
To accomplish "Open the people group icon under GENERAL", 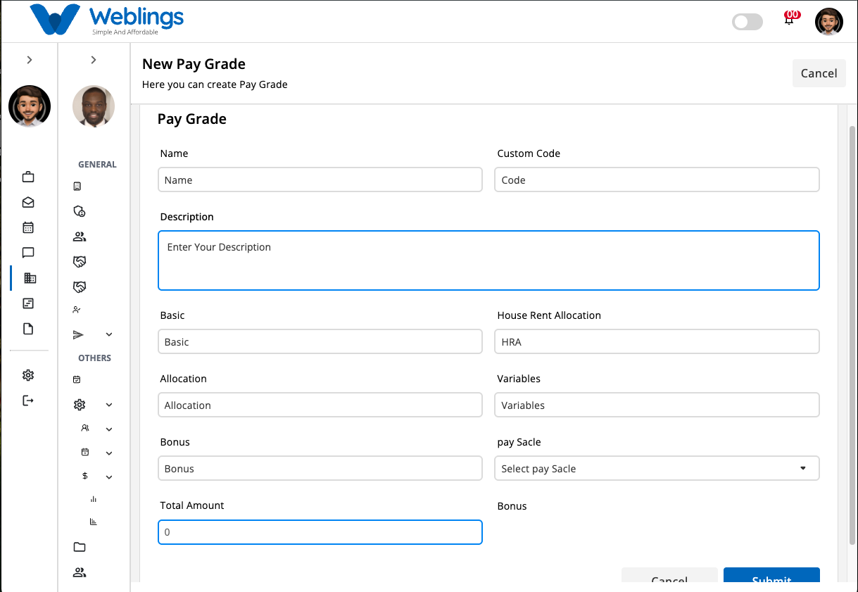I will (x=80, y=237).
